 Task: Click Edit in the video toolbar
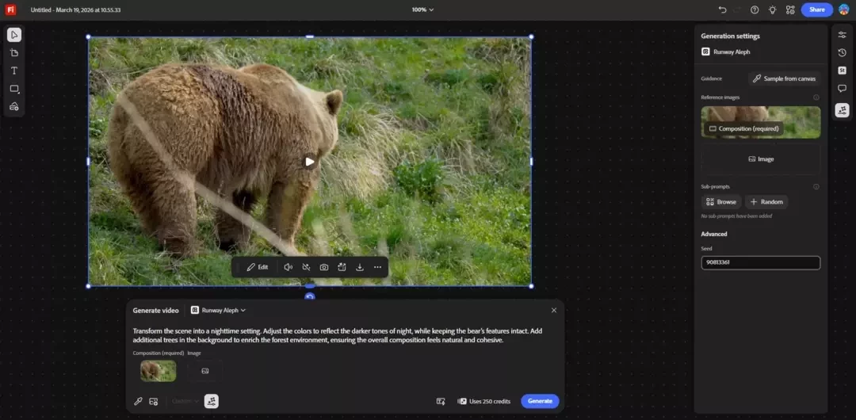click(258, 267)
